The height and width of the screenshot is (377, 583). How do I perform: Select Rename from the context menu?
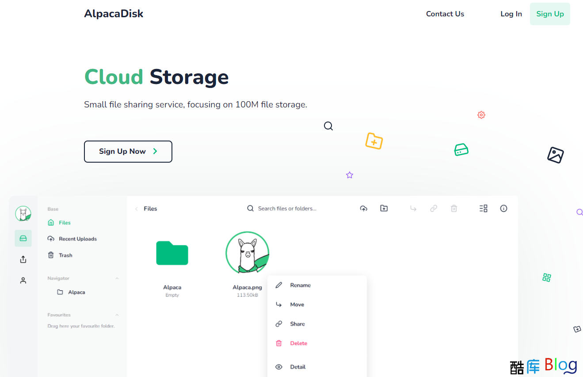pos(300,286)
